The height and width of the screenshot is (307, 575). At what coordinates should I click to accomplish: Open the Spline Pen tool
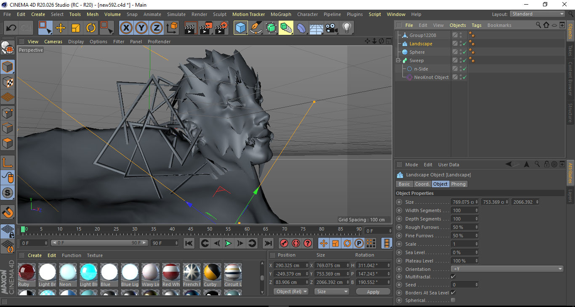(256, 28)
